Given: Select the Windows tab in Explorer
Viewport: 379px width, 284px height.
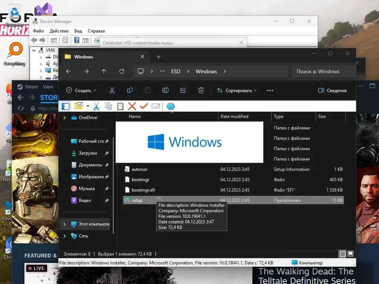Looking at the screenshot, I should tap(105, 57).
